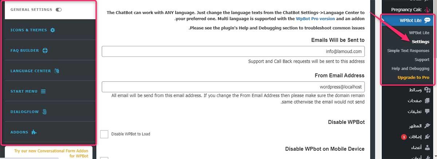Viewport: 437px width, 159px height.
Task: Click the Dialogflow logo icon
Action: [x=44, y=112]
